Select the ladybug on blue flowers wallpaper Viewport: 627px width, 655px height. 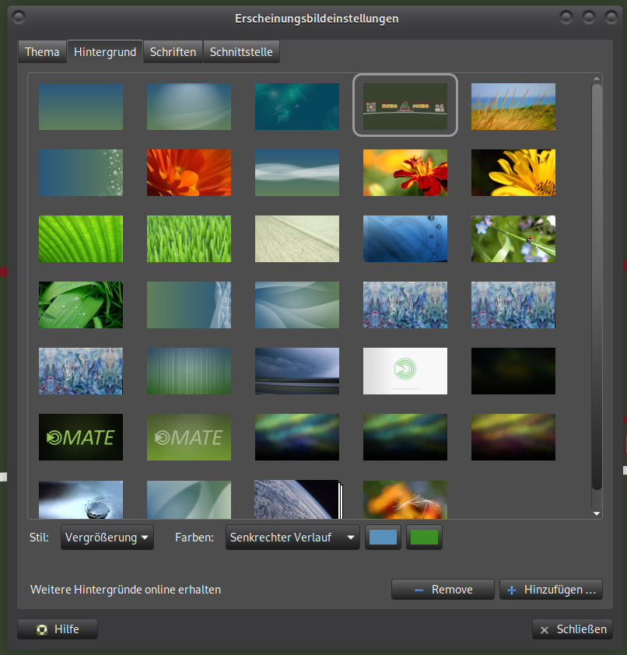[513, 239]
